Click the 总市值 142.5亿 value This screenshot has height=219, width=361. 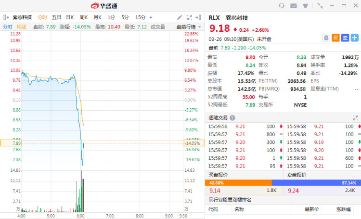pos(246,89)
